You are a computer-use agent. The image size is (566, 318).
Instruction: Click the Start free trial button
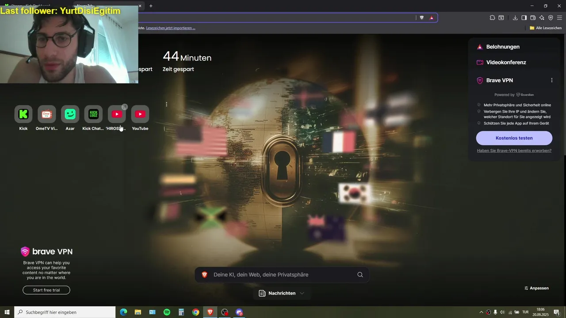coord(46,290)
